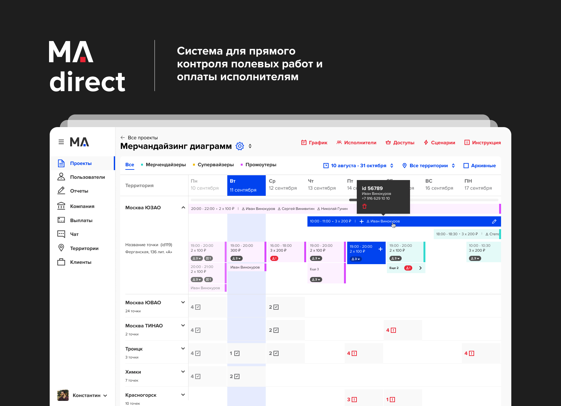Open 18:00 - 18:30 shift bar
Image resolution: width=561 pixels, height=406 pixels.
(x=467, y=234)
